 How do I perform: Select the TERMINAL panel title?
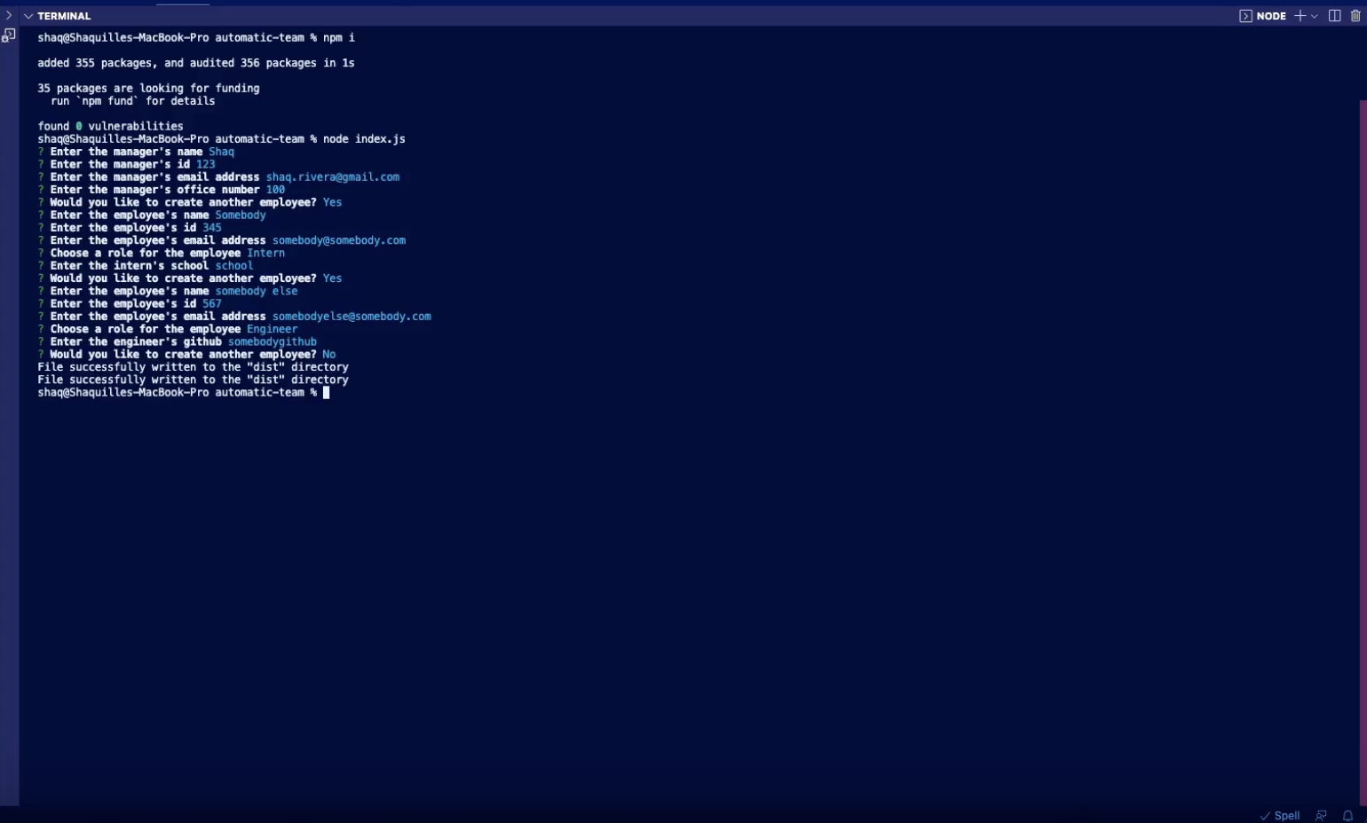coord(63,15)
